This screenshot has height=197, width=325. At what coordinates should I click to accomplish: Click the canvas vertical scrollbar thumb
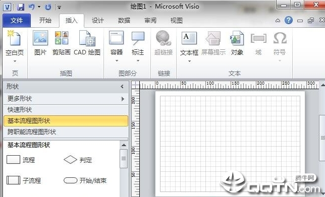(x=322, y=138)
